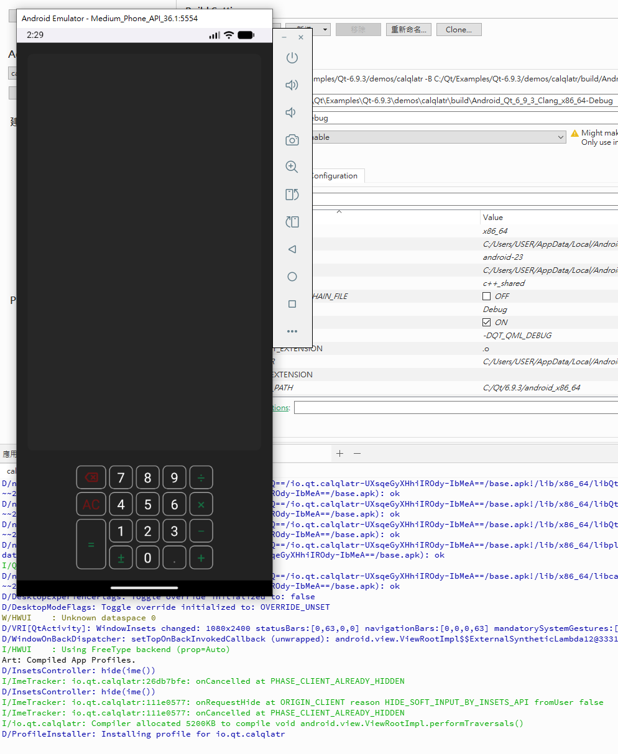Screen dimensions: 618x754
Task: Tap calculator digit 0
Action: coord(147,558)
